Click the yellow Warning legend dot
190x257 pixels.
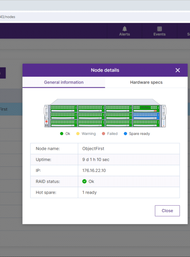pos(78,134)
